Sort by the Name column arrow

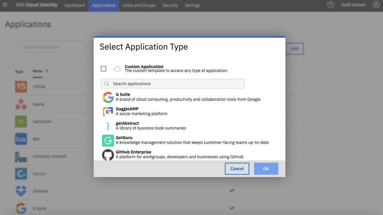pos(47,71)
